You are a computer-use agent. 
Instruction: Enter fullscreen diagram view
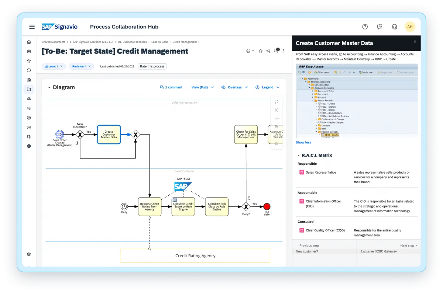276,102
